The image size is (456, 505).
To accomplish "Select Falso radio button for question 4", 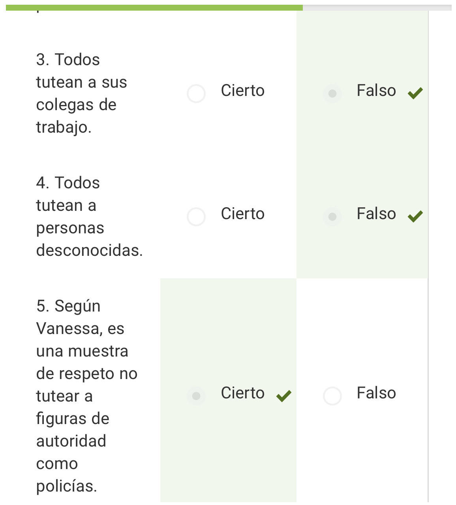I will tap(332, 217).
